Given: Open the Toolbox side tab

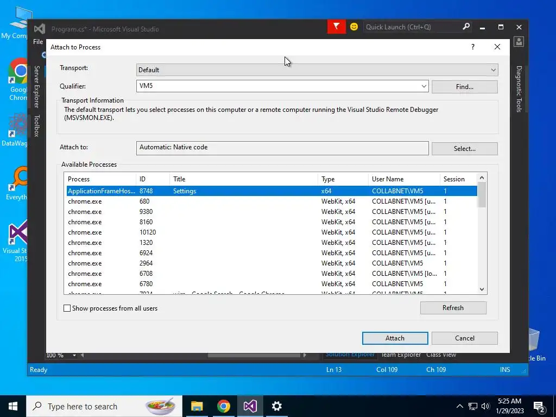Looking at the screenshot, I should (36, 125).
